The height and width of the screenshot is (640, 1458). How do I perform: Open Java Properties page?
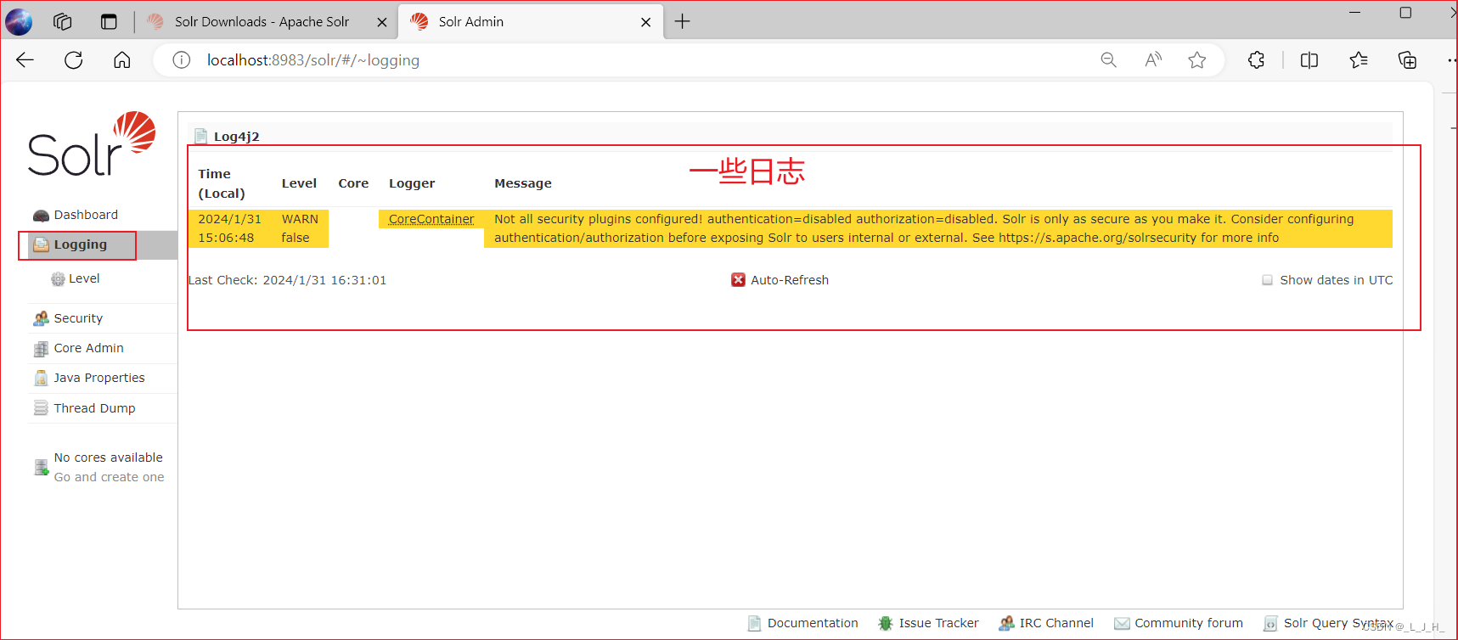point(99,378)
